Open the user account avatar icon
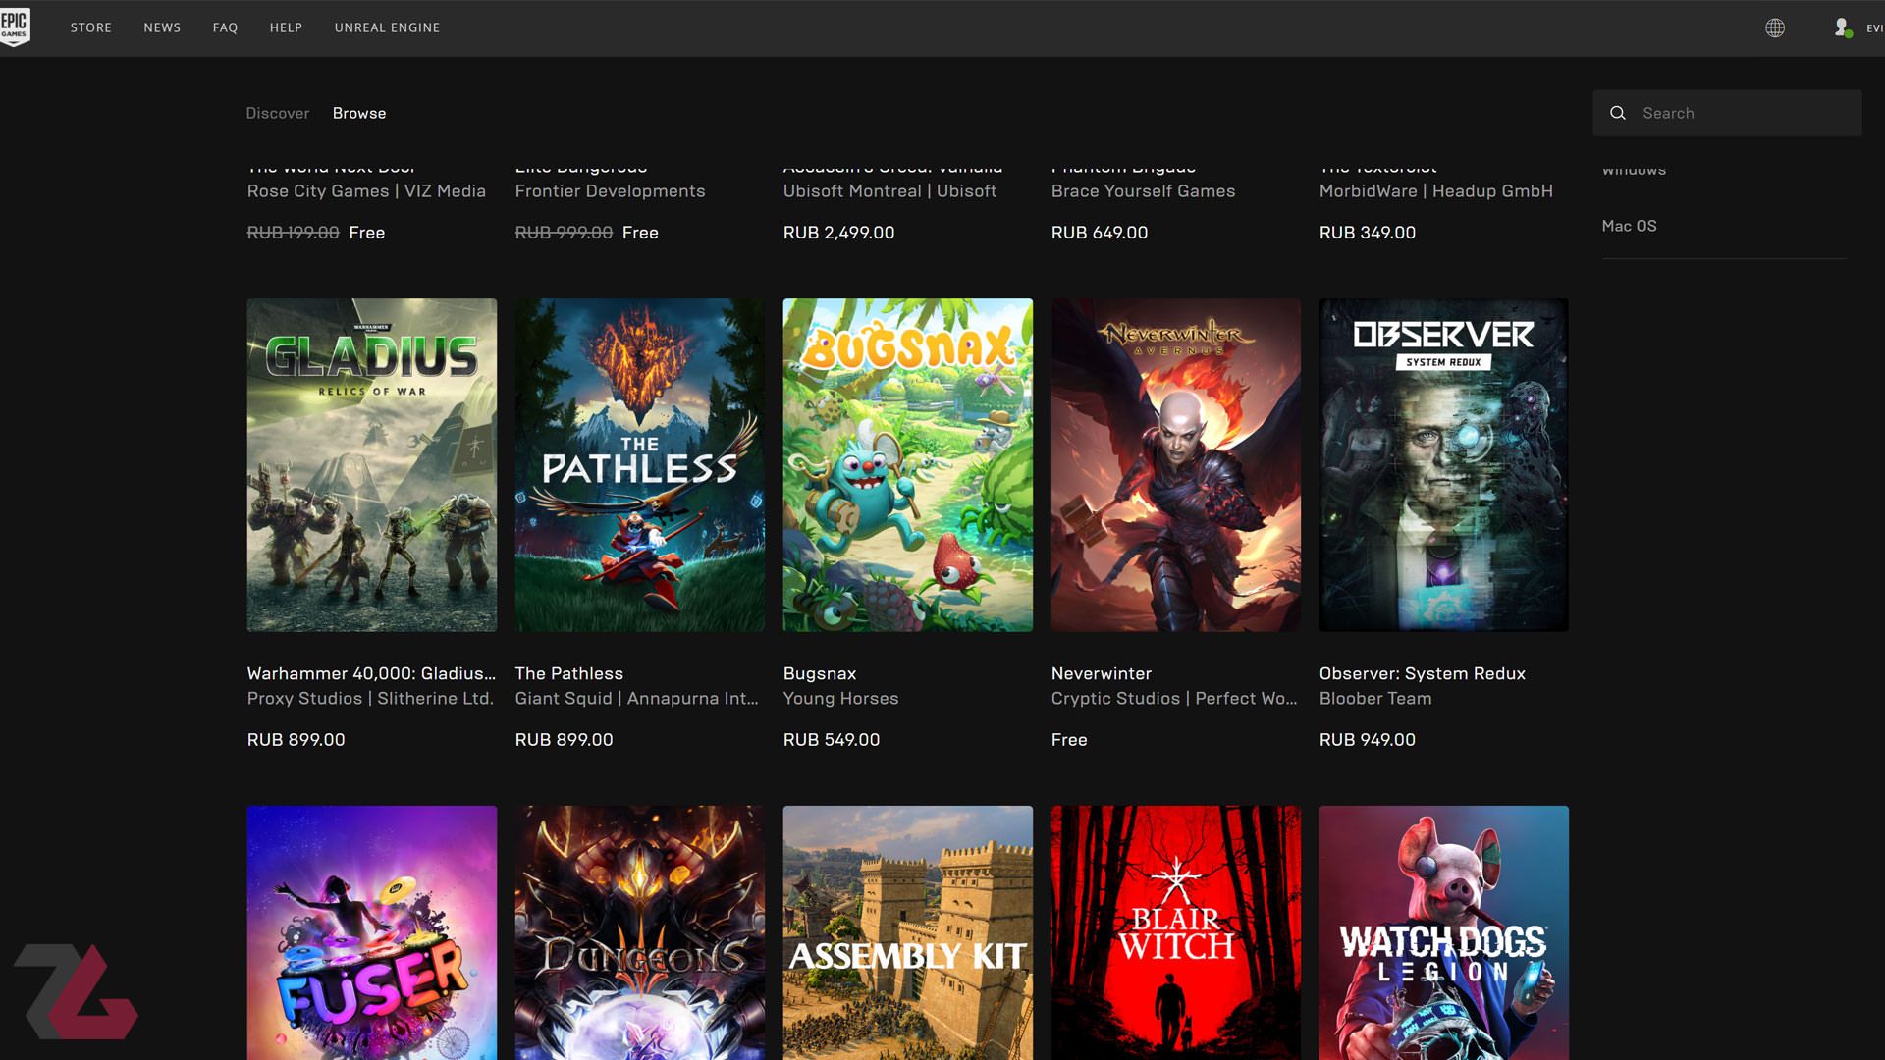This screenshot has height=1060, width=1885. (x=1843, y=27)
